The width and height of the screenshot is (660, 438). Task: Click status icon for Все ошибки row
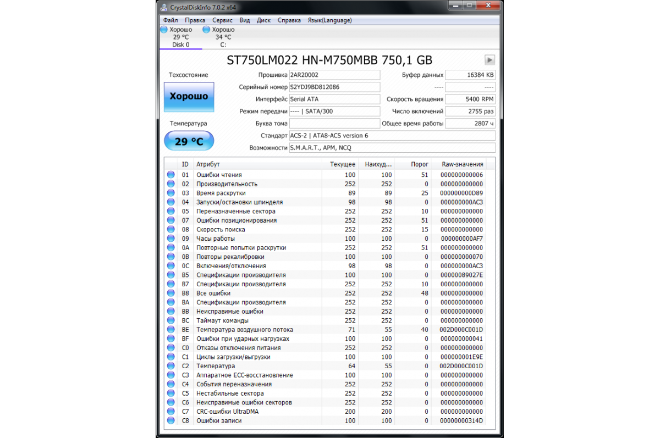point(171,293)
